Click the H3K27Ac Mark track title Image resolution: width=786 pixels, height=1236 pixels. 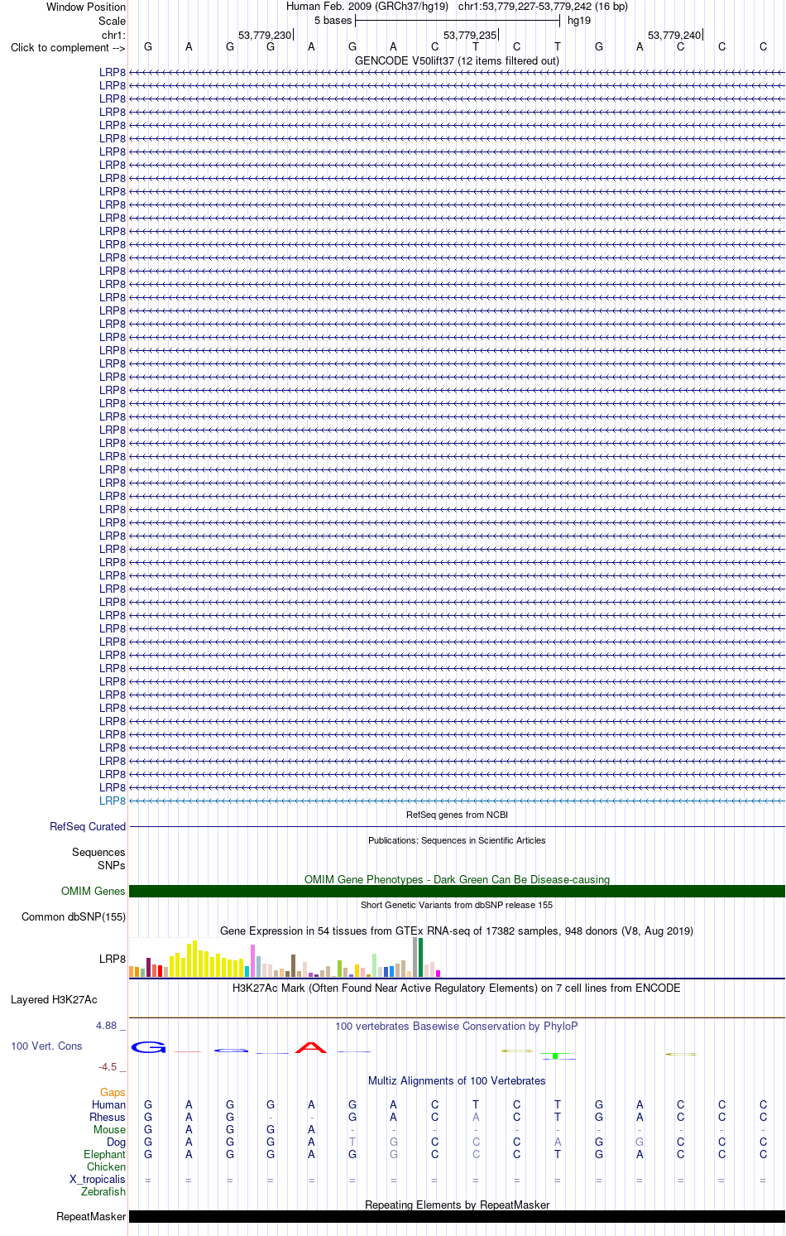click(457, 988)
